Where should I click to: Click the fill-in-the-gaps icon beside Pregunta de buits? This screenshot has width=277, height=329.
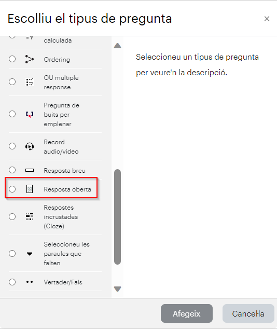[30, 115]
